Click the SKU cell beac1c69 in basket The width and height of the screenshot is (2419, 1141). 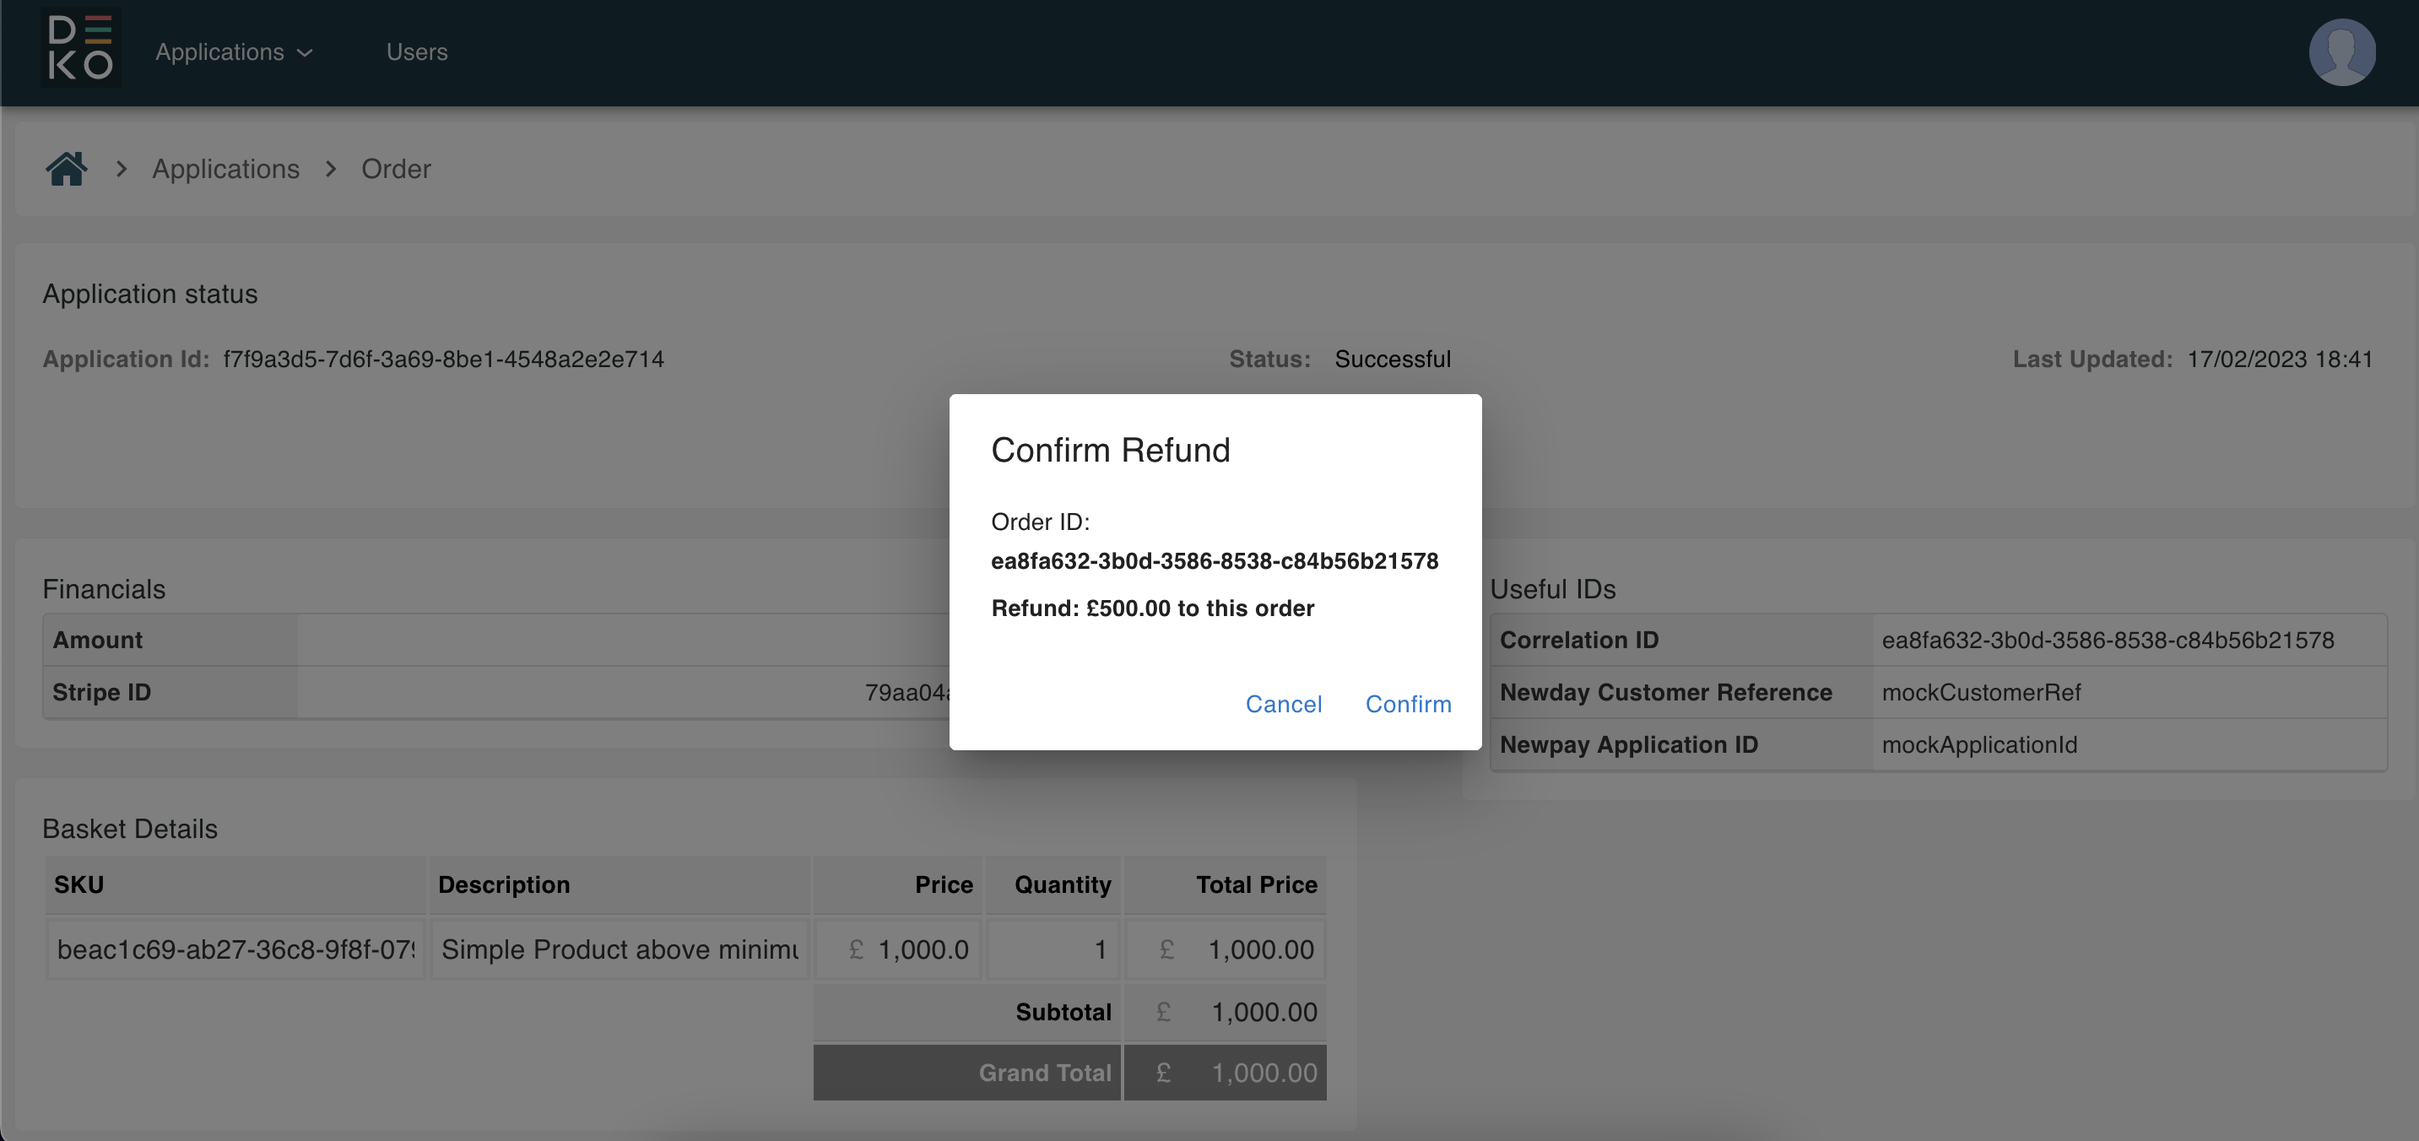[235, 949]
